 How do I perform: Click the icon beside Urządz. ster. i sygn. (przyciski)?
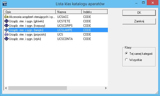[6, 35]
